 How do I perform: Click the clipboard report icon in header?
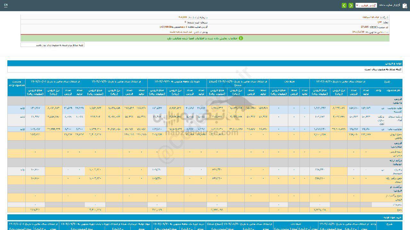(405, 5)
